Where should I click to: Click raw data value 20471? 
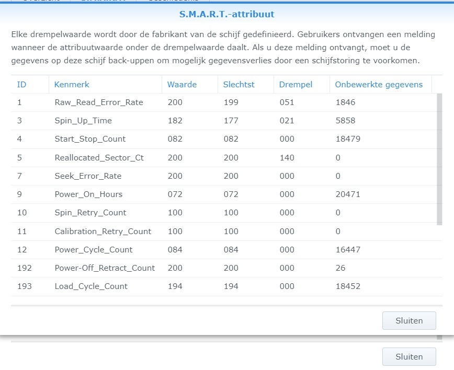[x=348, y=194]
